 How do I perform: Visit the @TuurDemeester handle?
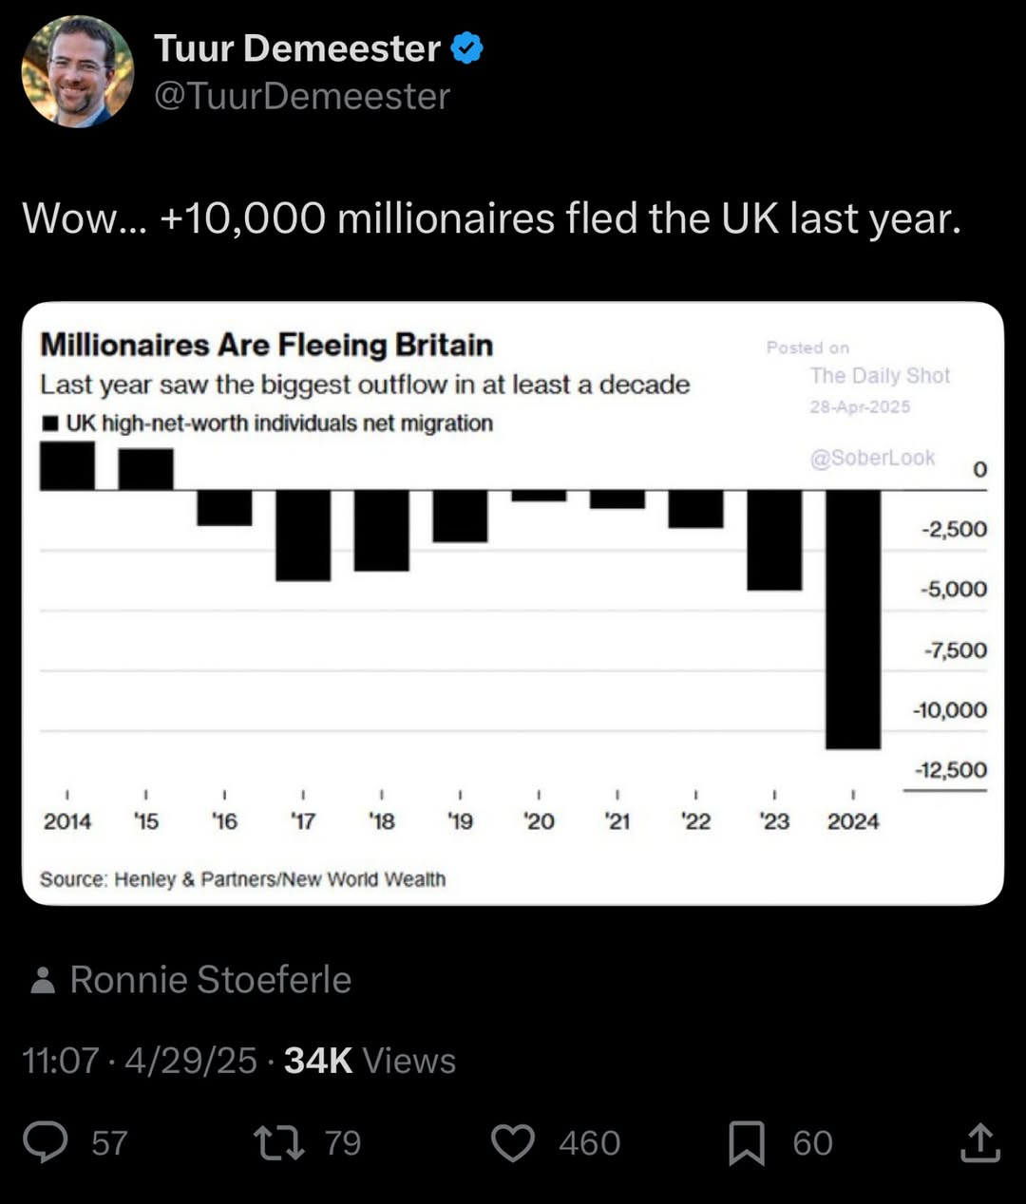(x=302, y=96)
